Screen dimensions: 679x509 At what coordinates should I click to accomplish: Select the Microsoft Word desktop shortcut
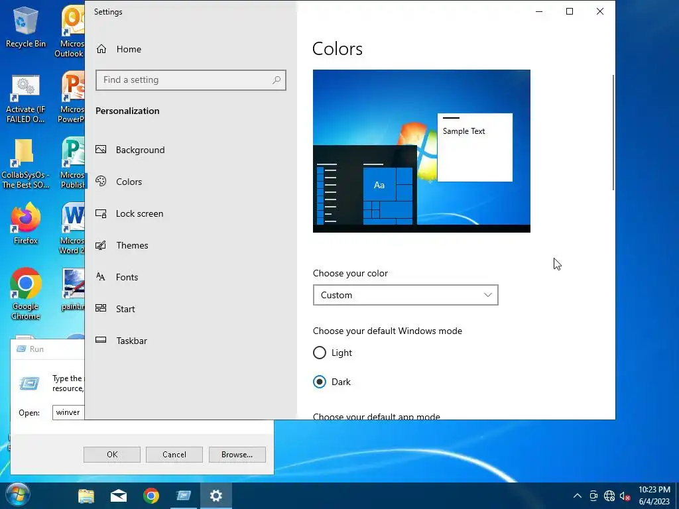coord(72,229)
